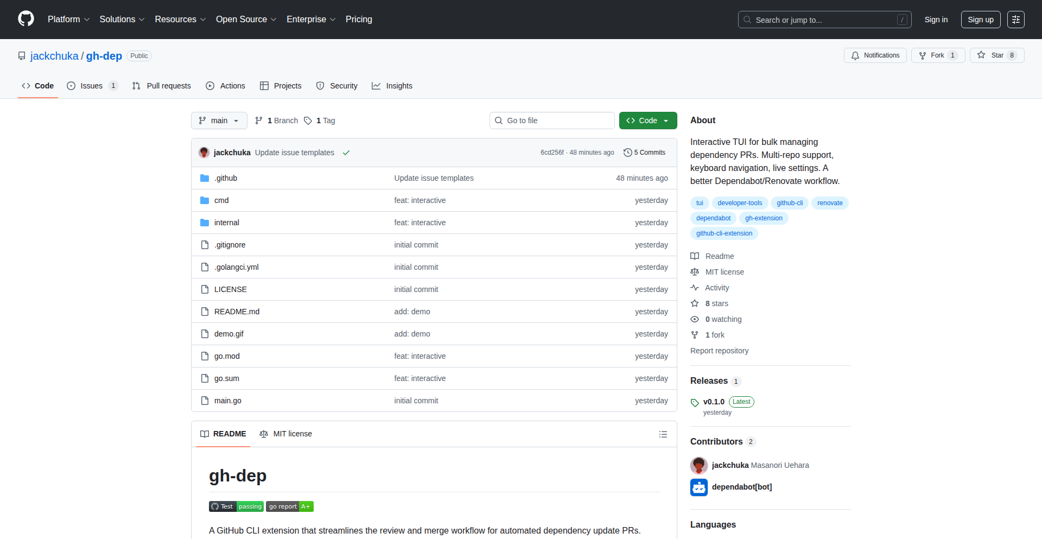Click the jackchuka owner link in header
The width and height of the screenshot is (1042, 539).
pos(54,56)
